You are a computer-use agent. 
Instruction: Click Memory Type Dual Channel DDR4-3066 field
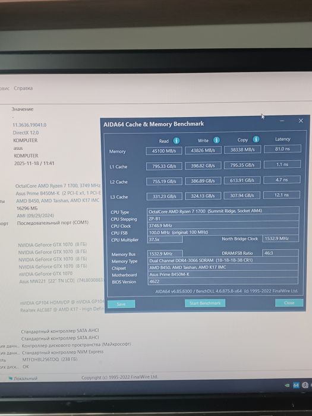pyautogui.click(x=223, y=260)
